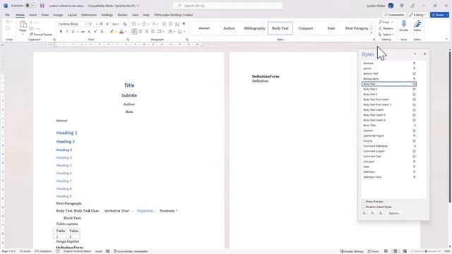Open the Editor proofing tool
This screenshot has width=452, height=254.
coord(417,26)
